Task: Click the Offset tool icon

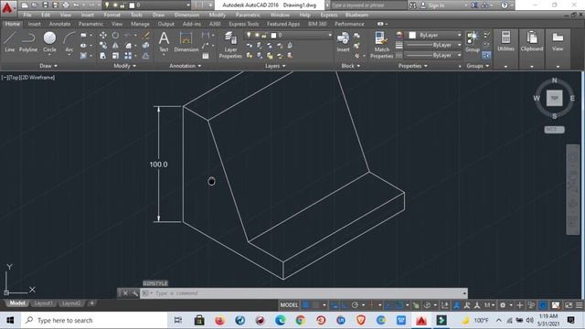Action: (146, 56)
